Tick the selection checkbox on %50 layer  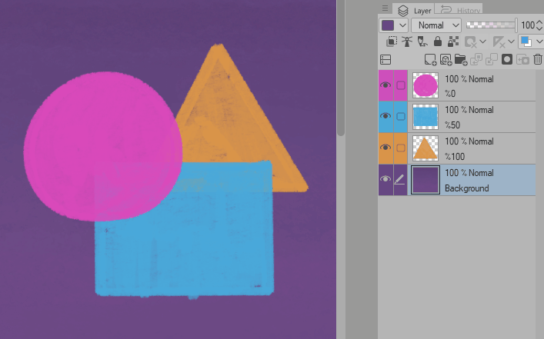(x=401, y=117)
